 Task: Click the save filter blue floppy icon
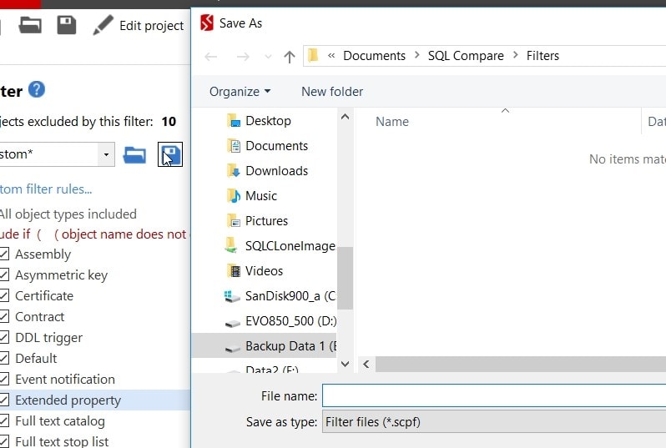pyautogui.click(x=170, y=154)
